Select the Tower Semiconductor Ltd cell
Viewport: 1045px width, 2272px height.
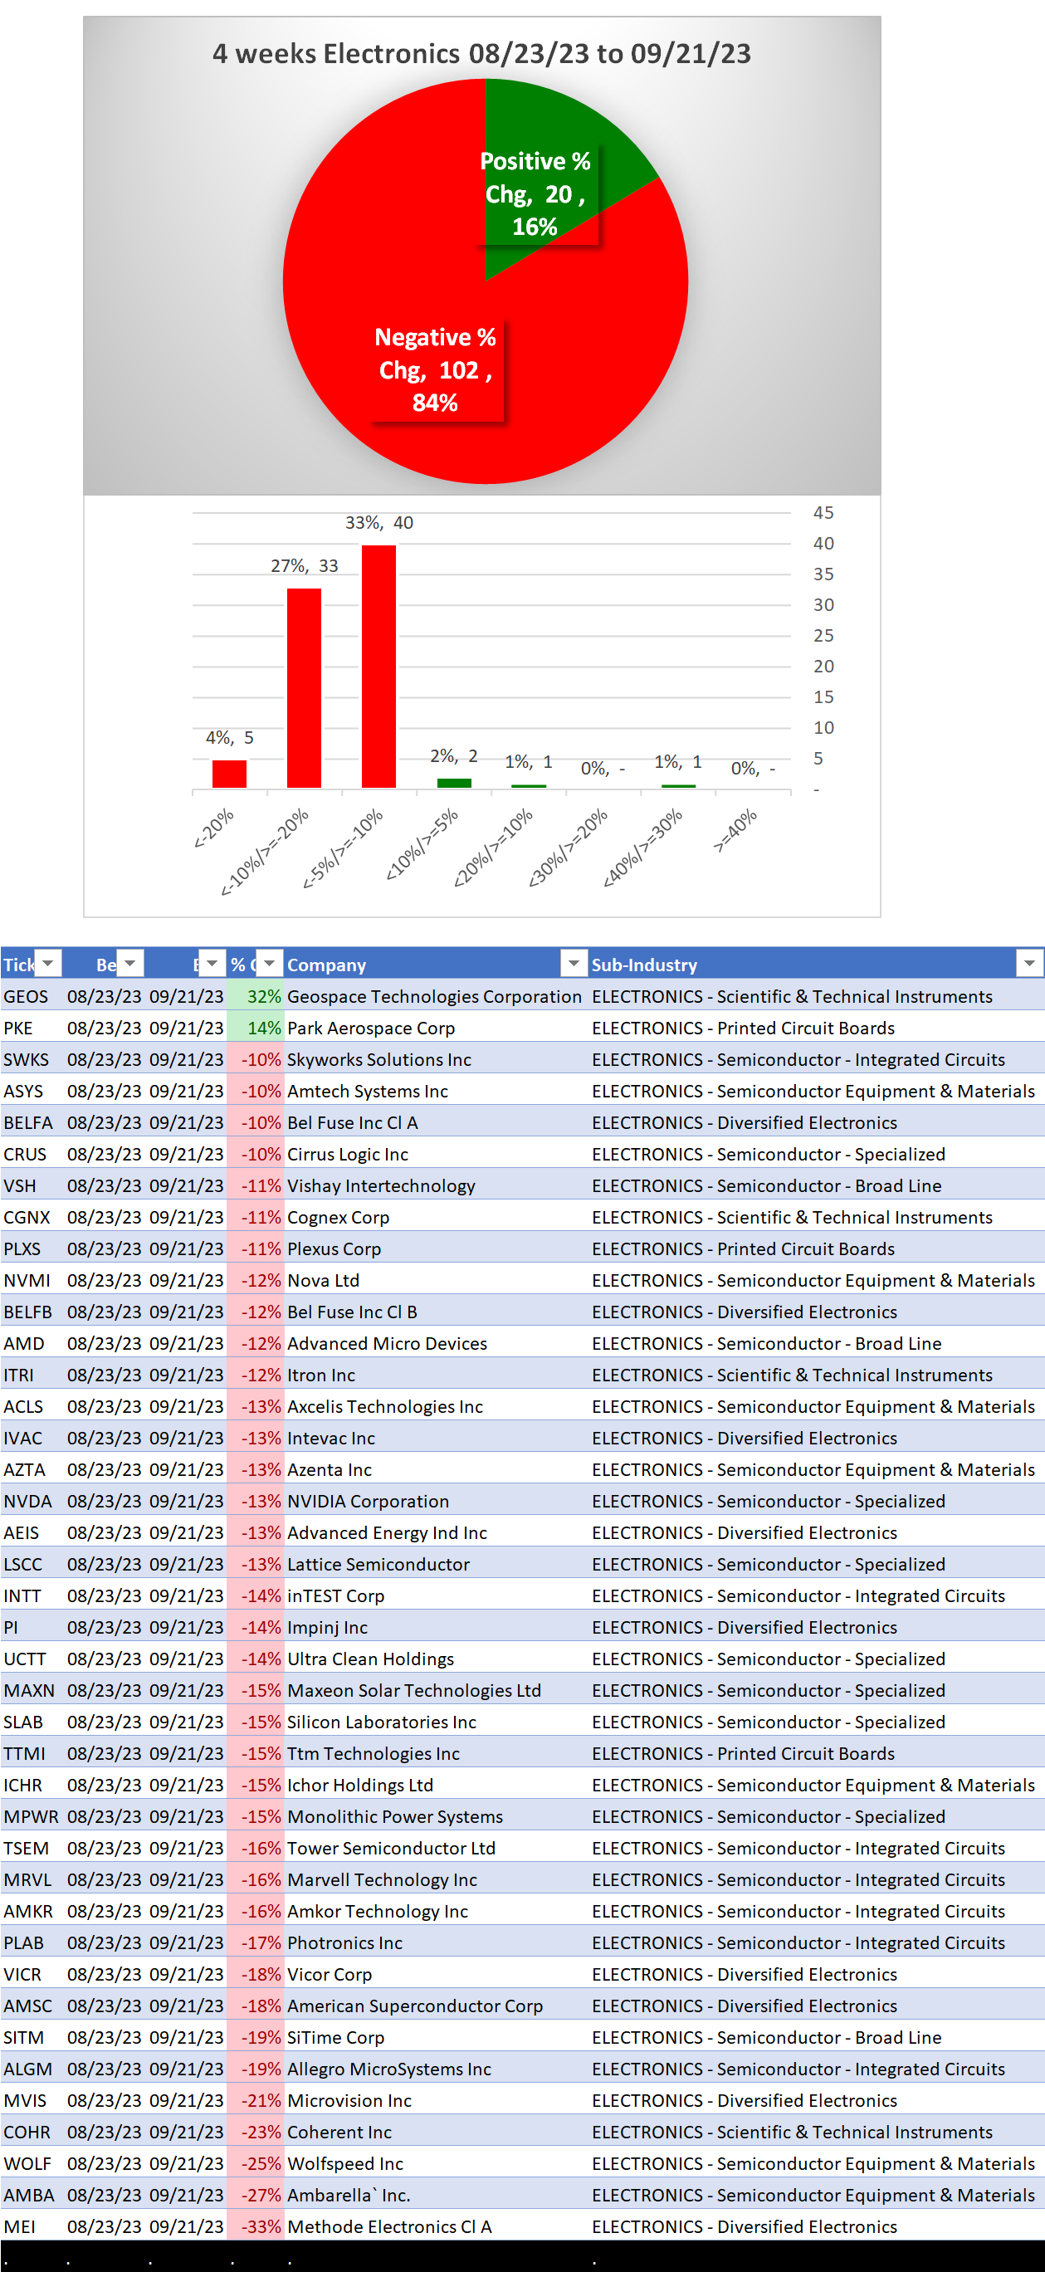point(436,1848)
